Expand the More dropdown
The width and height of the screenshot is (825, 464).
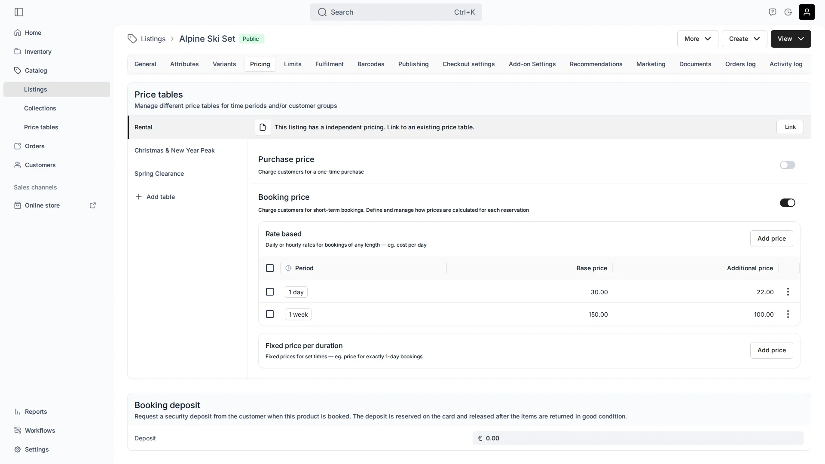tap(698, 39)
